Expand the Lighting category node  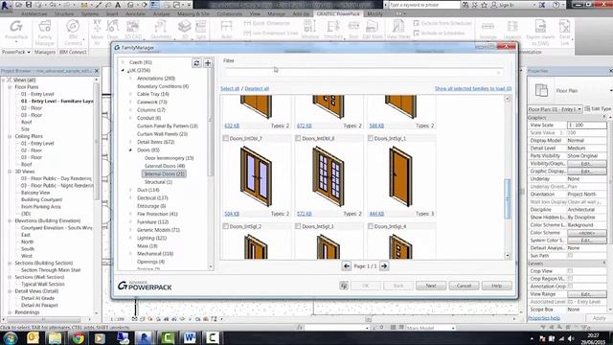[x=130, y=238]
